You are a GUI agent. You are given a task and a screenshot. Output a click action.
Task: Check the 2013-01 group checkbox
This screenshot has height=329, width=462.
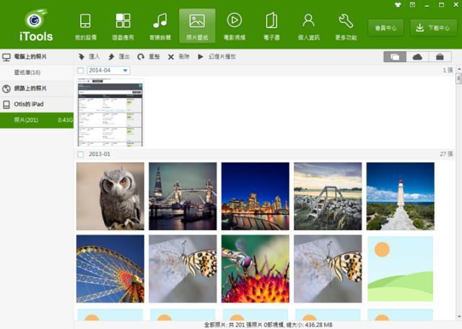coord(80,154)
